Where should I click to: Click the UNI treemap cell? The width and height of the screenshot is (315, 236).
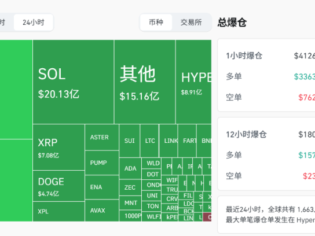coord(152,196)
